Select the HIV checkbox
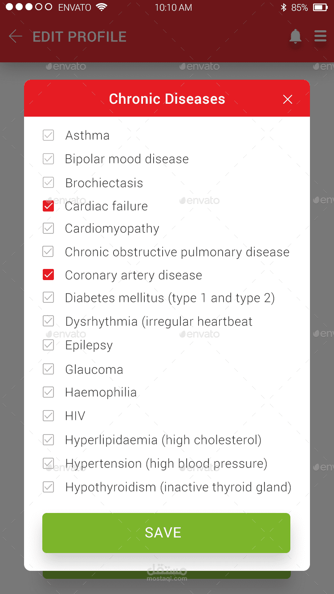The image size is (334, 594). coord(49,416)
